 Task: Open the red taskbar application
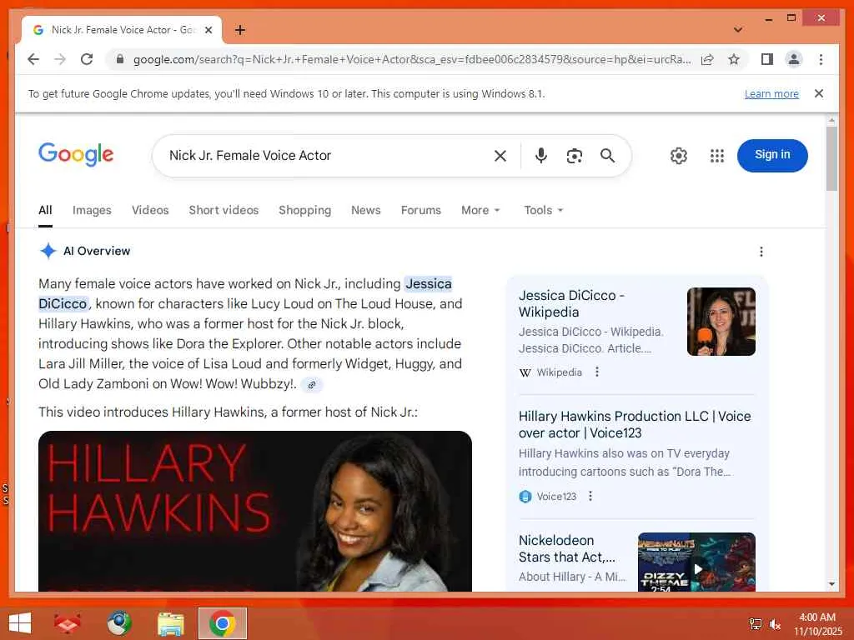tap(68, 623)
